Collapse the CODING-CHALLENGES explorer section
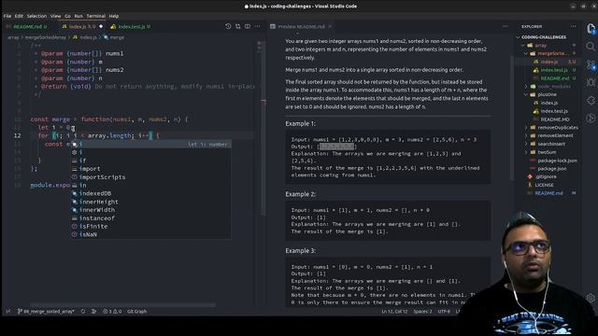 544,37
